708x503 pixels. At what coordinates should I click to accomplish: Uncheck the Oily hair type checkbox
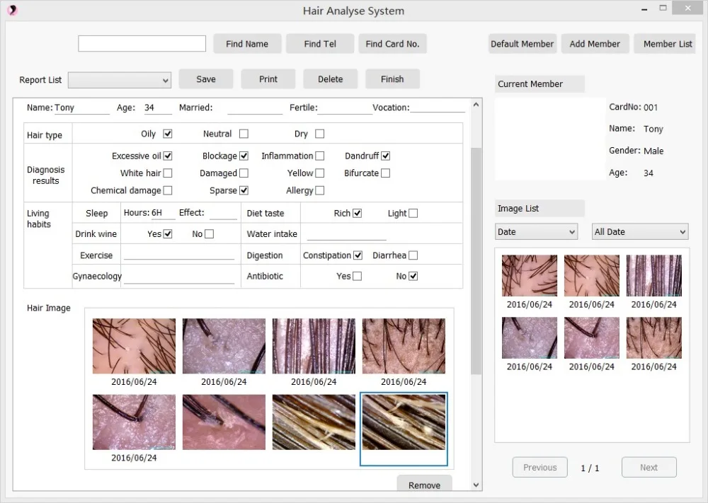point(168,134)
